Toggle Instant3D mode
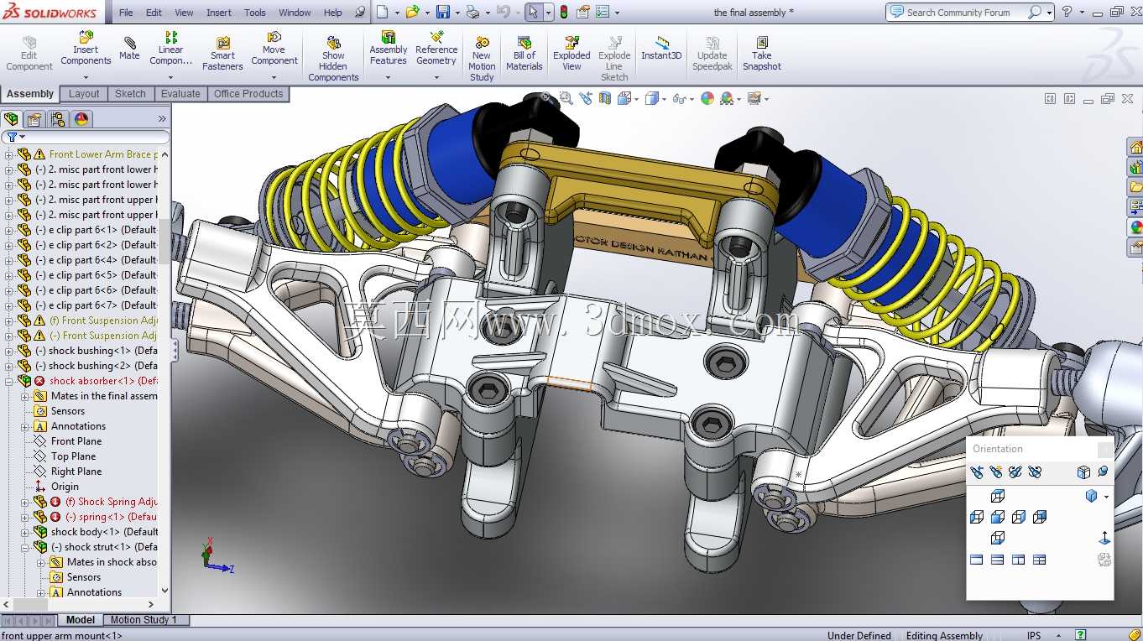This screenshot has width=1143, height=641. pos(661,49)
